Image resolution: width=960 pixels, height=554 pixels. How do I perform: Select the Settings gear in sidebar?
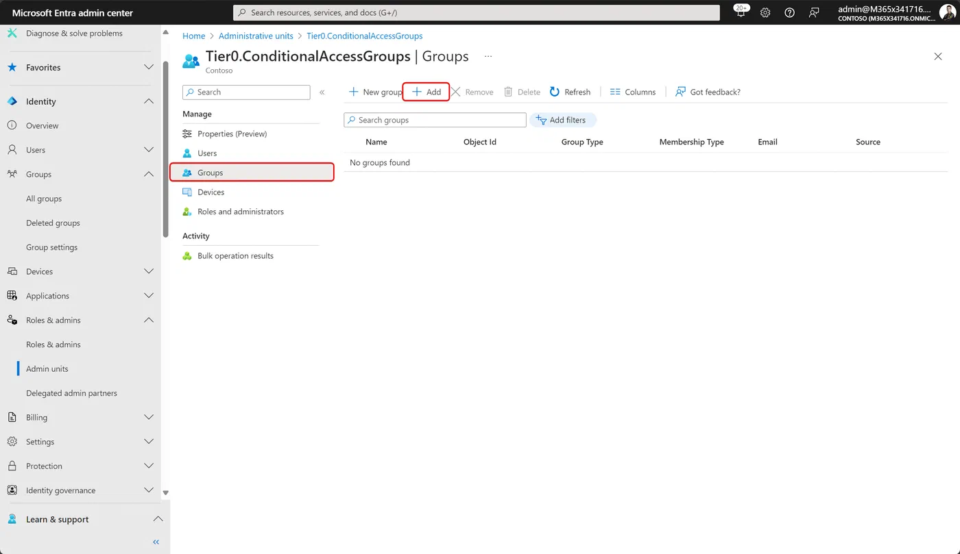tap(12, 442)
